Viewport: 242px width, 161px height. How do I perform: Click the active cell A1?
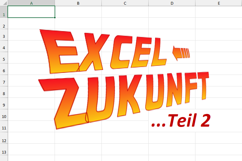pyautogui.click(x=31, y=12)
